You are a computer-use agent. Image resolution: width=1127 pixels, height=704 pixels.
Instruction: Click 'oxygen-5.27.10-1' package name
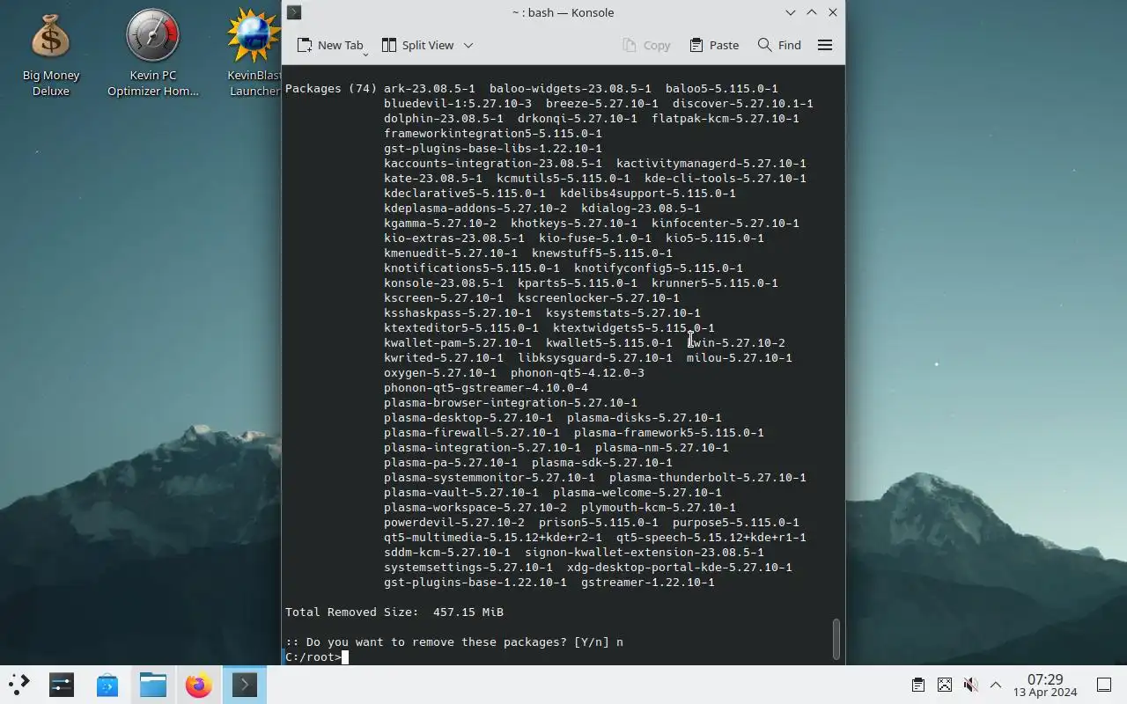[440, 373]
